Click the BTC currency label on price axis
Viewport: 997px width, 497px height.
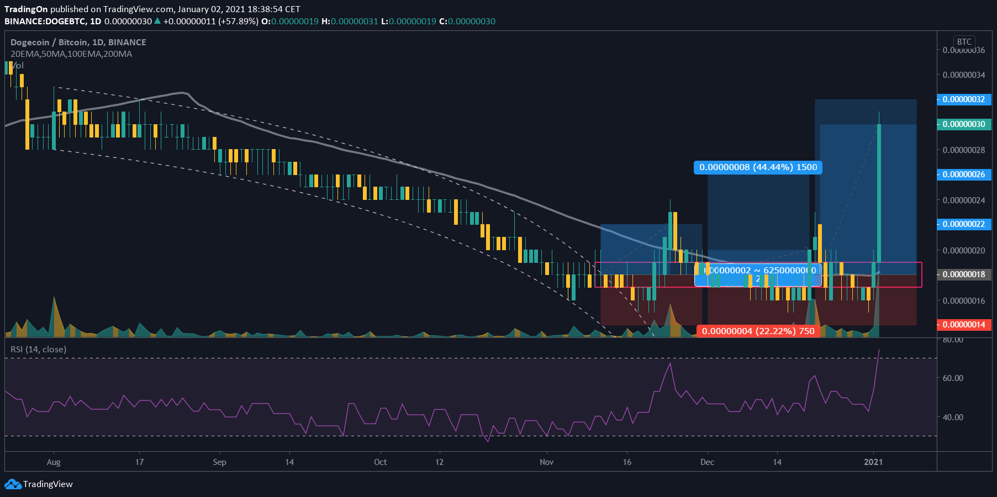(x=964, y=42)
